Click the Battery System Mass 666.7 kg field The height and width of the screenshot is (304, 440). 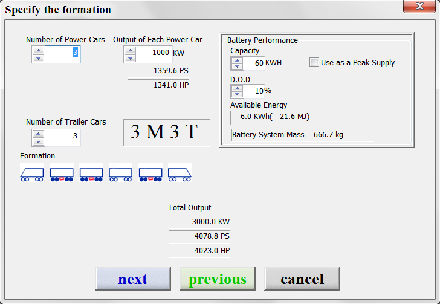pos(302,135)
